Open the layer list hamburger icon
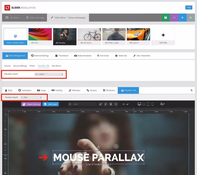Viewport: 197px width, 175px height. [70, 104]
